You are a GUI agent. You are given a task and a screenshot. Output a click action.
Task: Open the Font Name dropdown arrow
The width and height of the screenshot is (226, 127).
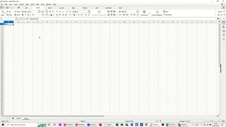pos(39,12)
